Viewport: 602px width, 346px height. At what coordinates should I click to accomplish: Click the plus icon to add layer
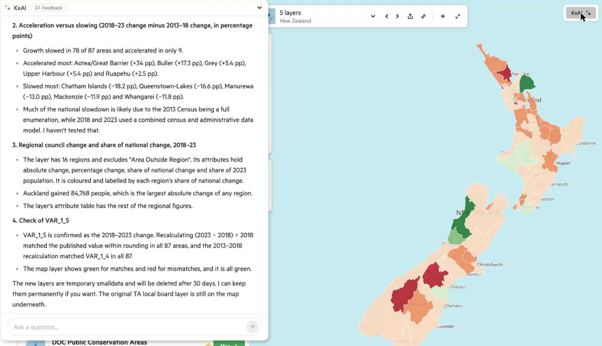click(442, 17)
